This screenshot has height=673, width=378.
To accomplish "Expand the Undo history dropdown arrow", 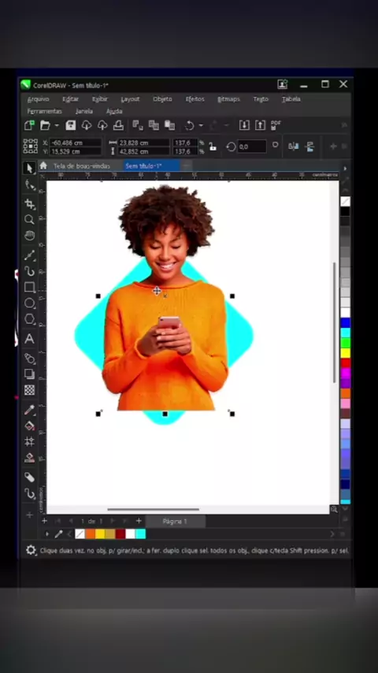I will pos(201,126).
